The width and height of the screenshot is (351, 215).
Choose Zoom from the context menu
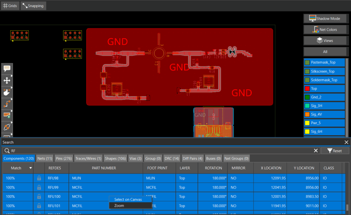tap(119, 205)
